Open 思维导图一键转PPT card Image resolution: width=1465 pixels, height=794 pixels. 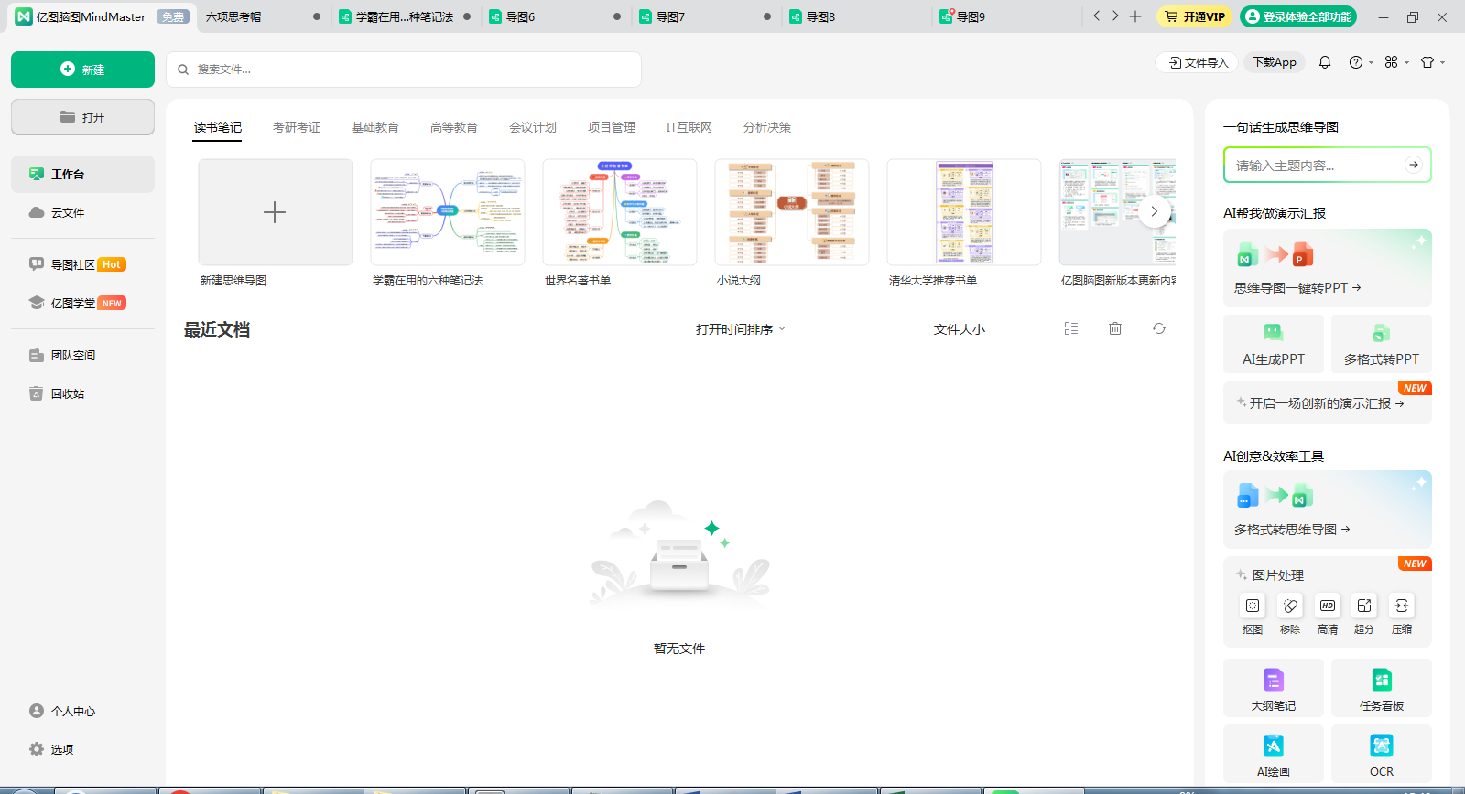tap(1328, 268)
